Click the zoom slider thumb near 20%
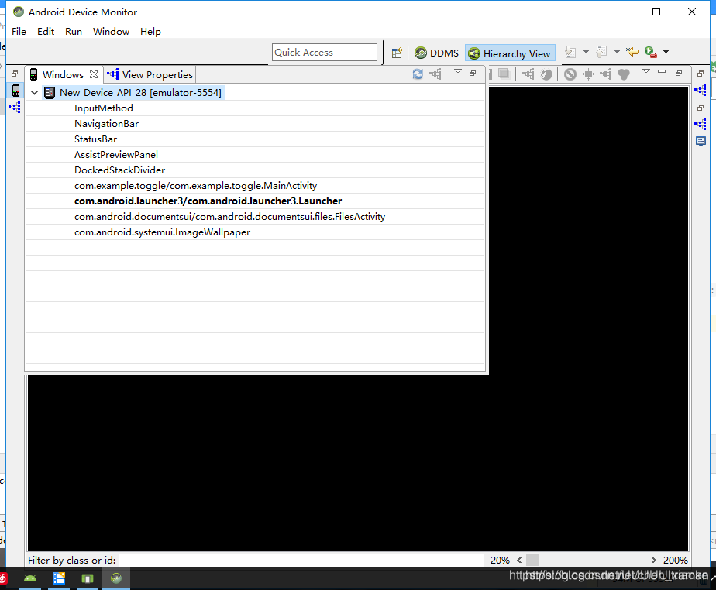This screenshot has height=590, width=716. (x=532, y=560)
